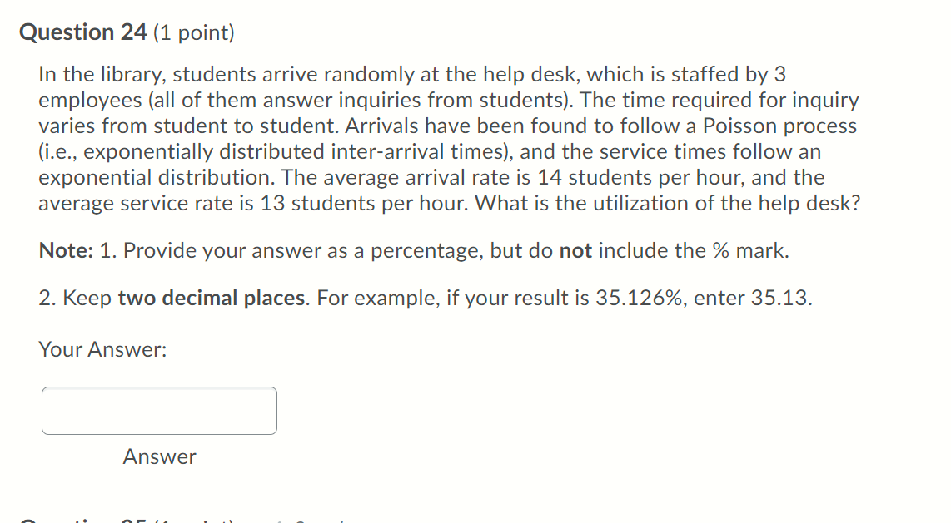The image size is (951, 523).
Task: Select the Question 24 heading
Action: point(82,32)
